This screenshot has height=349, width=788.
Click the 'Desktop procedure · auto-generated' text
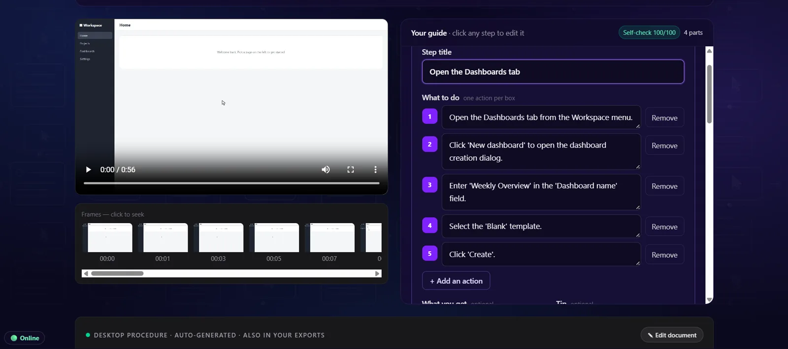(x=209, y=335)
